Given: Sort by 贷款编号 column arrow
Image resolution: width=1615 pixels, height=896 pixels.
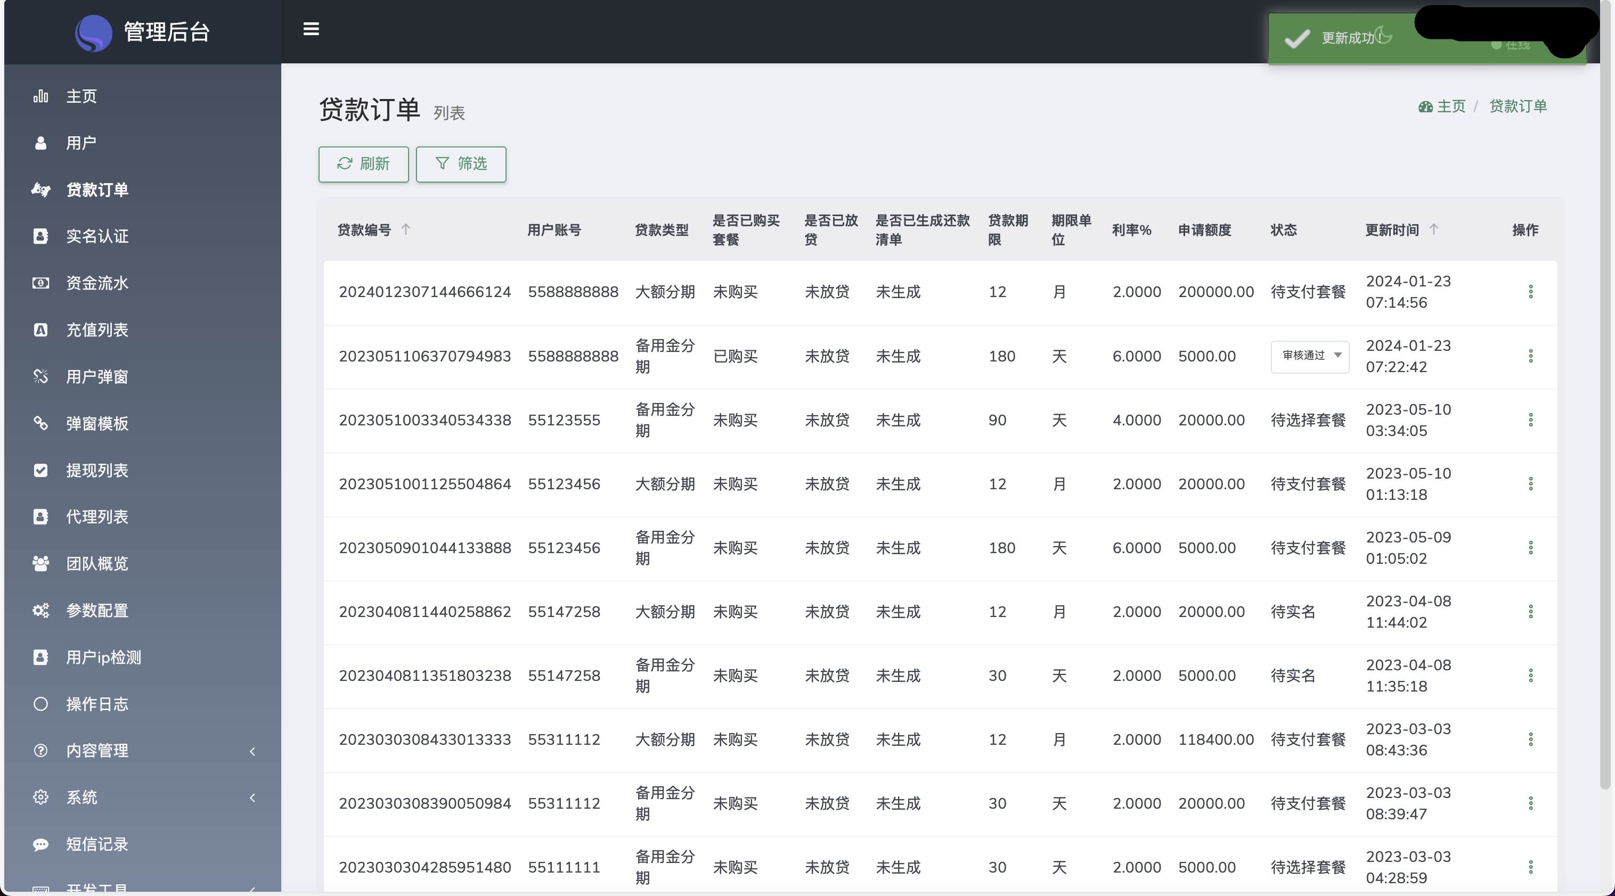Looking at the screenshot, I should pos(406,229).
